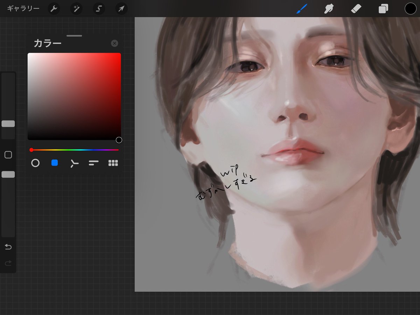This screenshot has height=315, width=420.
Task: Click the brush size slider handle
Action: pyautogui.click(x=8, y=124)
